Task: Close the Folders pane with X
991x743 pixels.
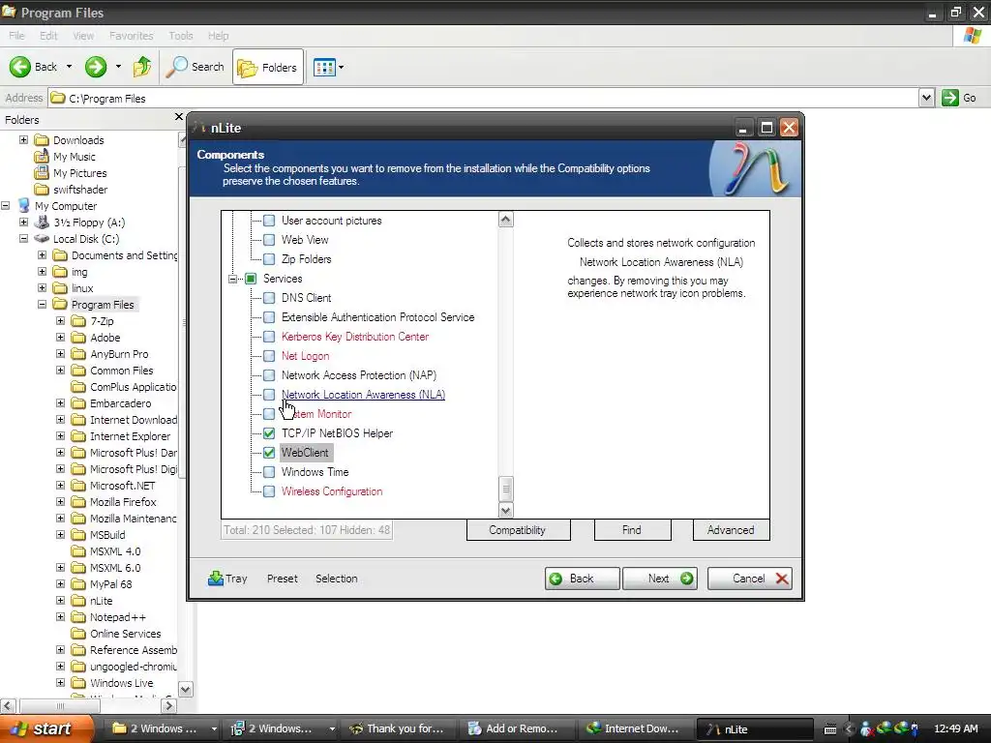Action: (x=178, y=117)
